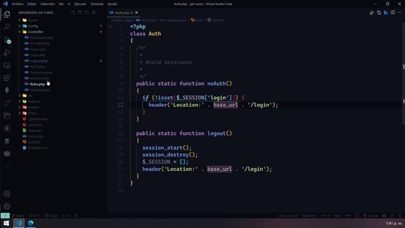Split the editor to the right
The height and width of the screenshot is (228, 405).
pos(393,13)
